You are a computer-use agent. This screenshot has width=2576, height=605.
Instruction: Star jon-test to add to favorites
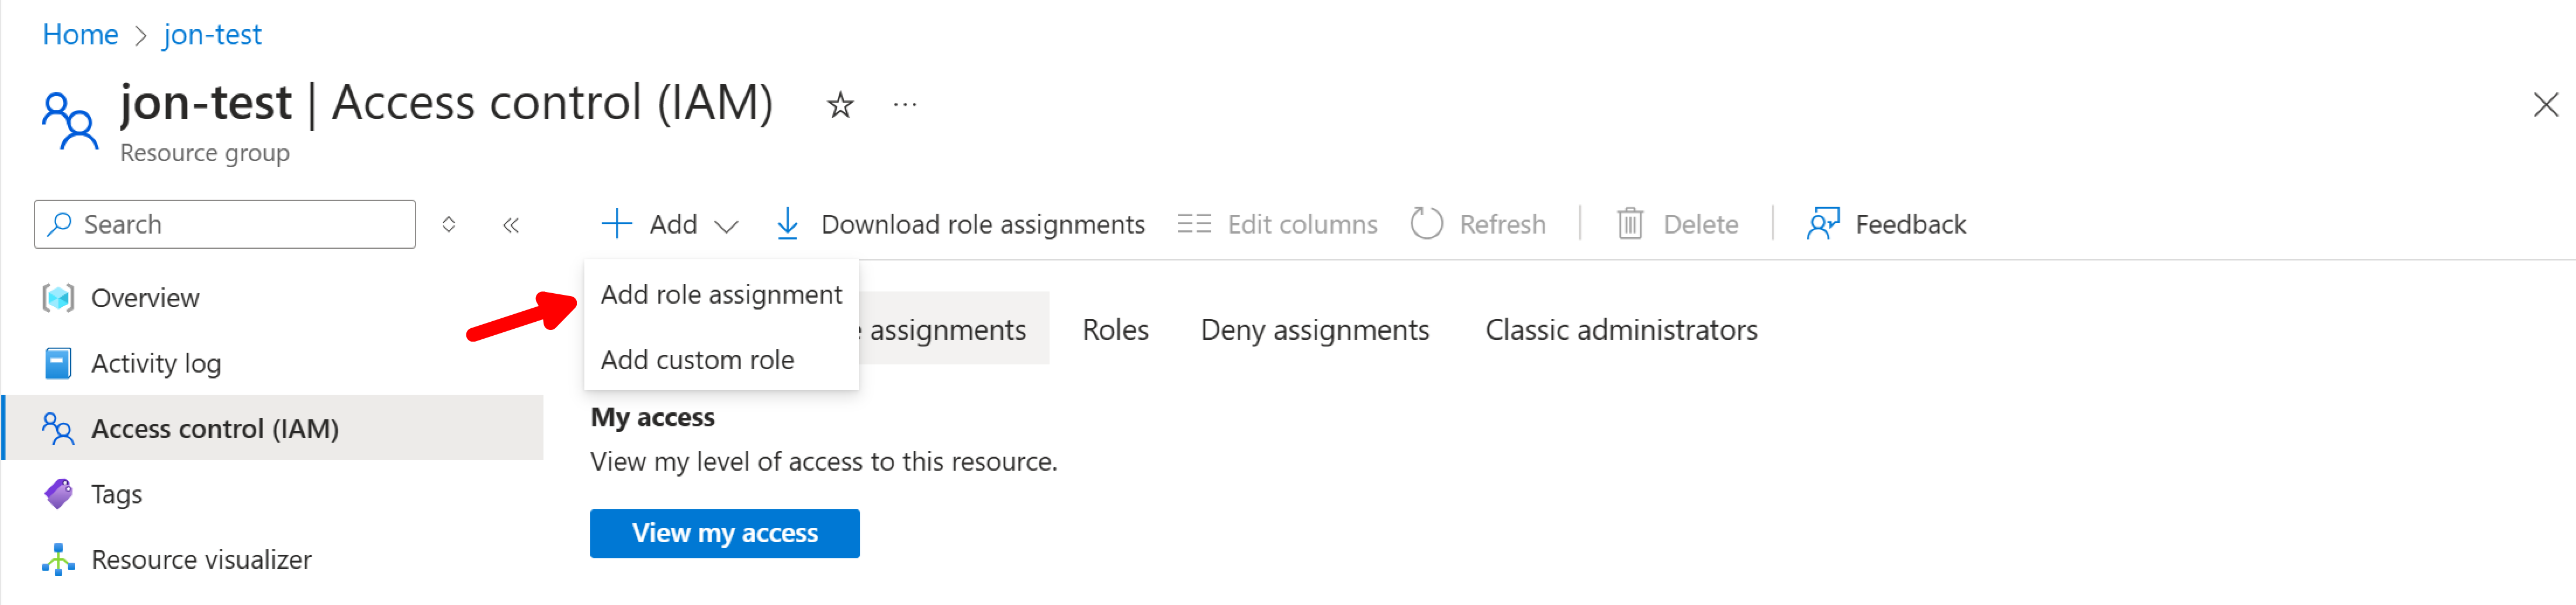tap(840, 103)
